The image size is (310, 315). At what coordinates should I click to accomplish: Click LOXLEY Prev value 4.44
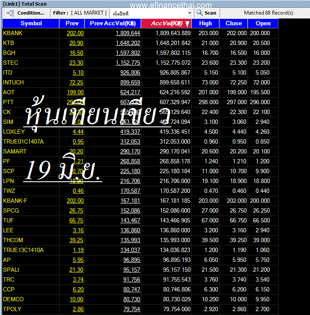[x=78, y=132]
